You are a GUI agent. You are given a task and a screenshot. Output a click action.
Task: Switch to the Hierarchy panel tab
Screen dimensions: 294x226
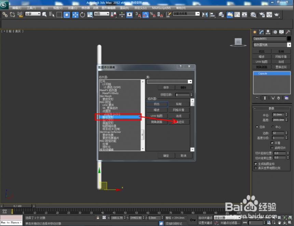[x=268, y=32]
